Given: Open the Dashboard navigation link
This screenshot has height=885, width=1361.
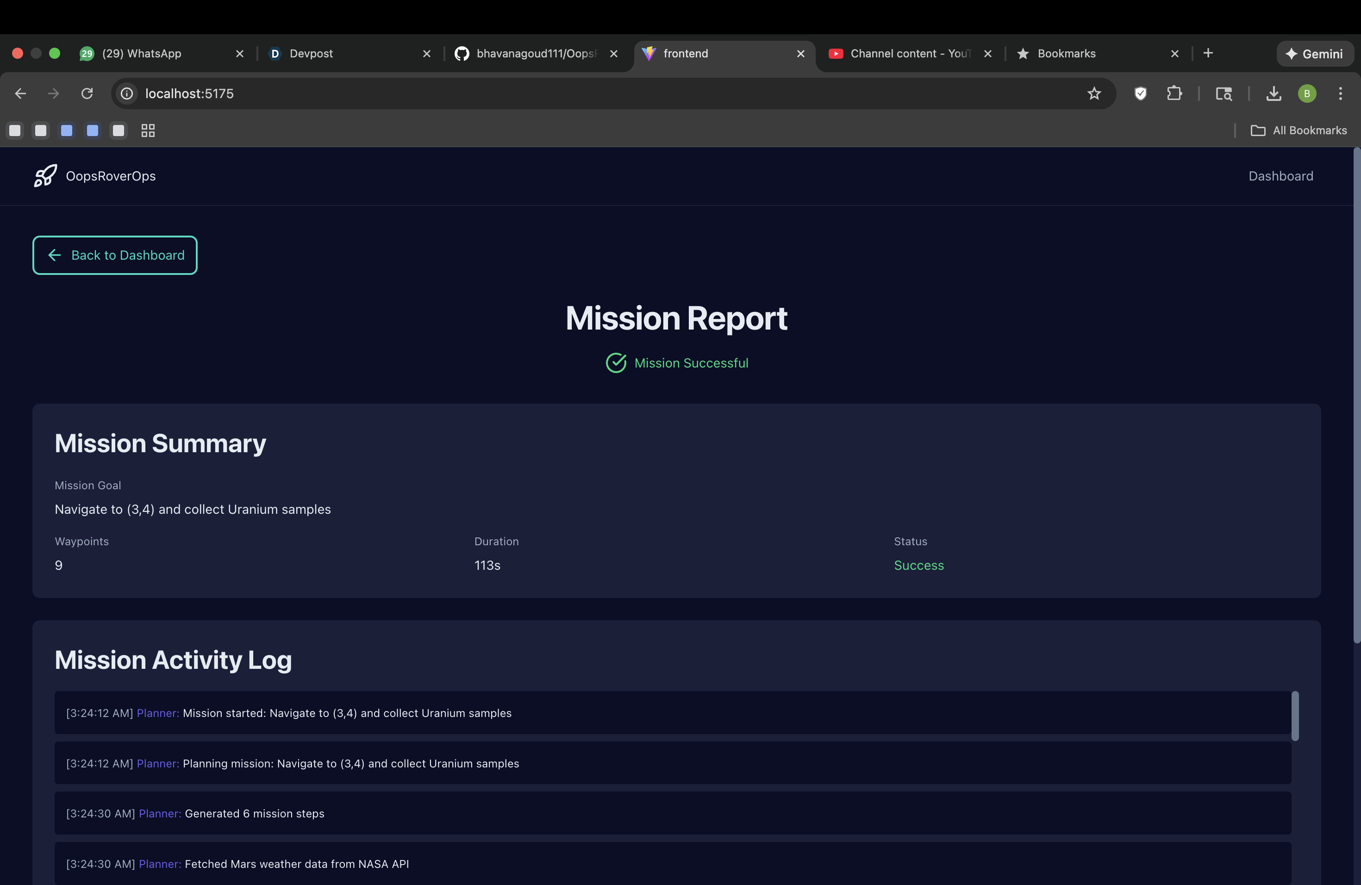Looking at the screenshot, I should click(x=1280, y=176).
